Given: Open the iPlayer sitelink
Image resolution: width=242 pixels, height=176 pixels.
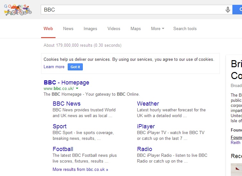Looking at the screenshot, I should coord(146,126).
